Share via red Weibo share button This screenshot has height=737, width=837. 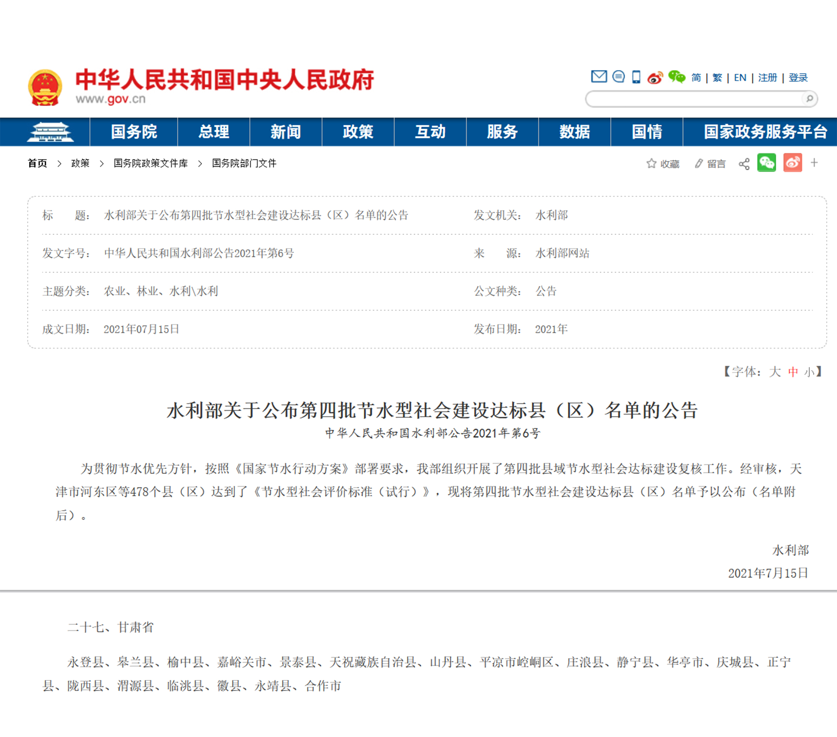(x=792, y=163)
